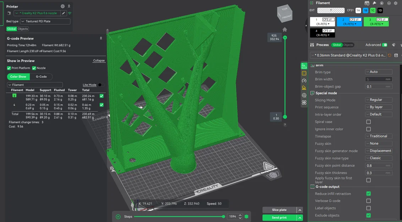402x222 pixels.
Task: Collapse the Printer panel with double-chevron
Action: (69, 6)
